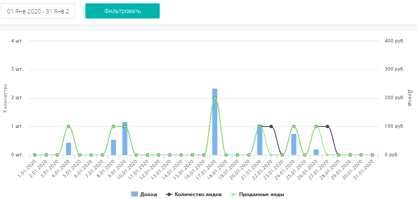Click the income bar for 8.01.2020
Viewport: 417px width, 199px height.
(x=113, y=148)
